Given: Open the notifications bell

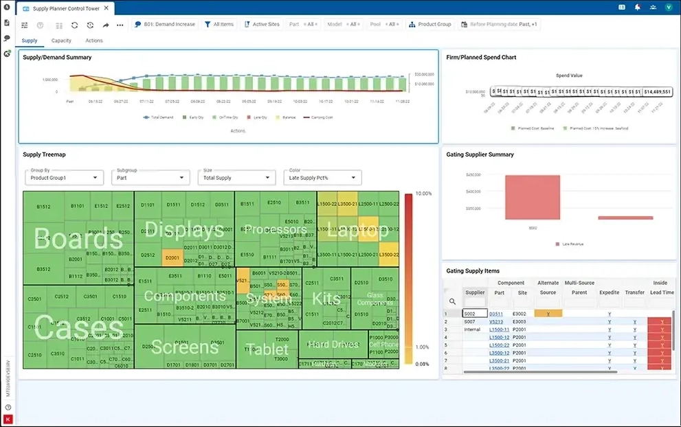Looking at the screenshot, I should point(638,8).
